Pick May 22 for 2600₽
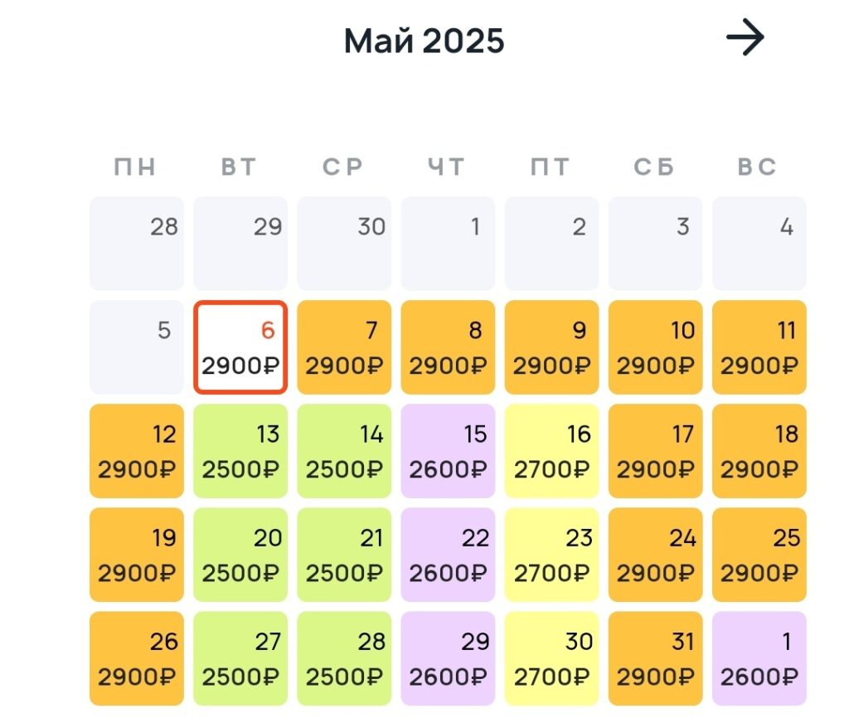 [448, 555]
